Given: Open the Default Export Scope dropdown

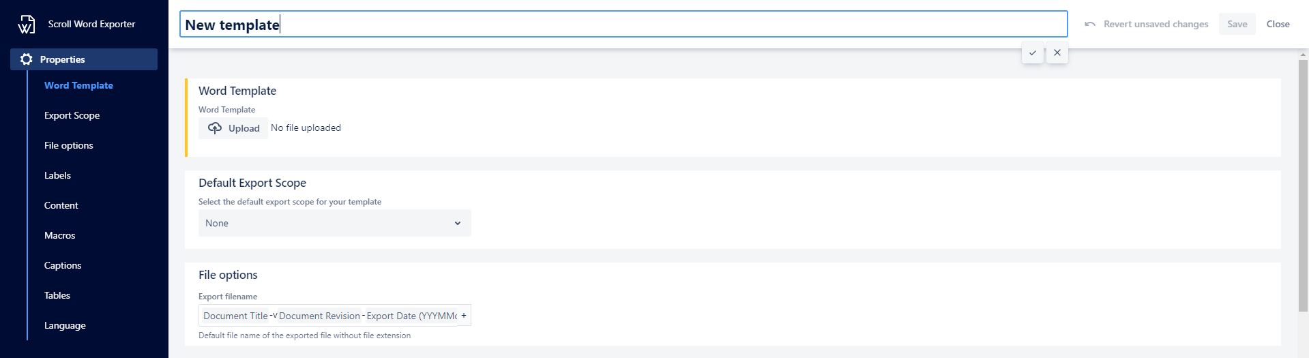Looking at the screenshot, I should [x=335, y=223].
